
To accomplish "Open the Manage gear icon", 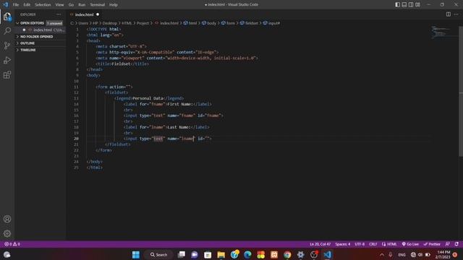I will (7, 233).
